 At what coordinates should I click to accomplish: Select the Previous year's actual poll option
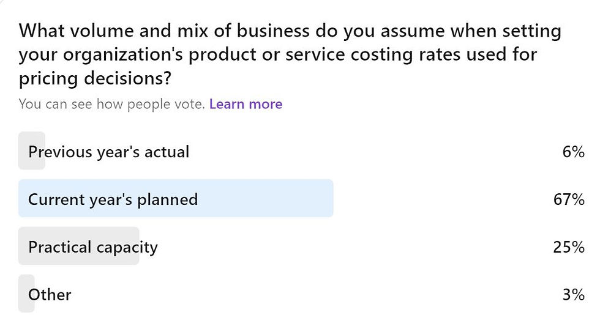(108, 152)
